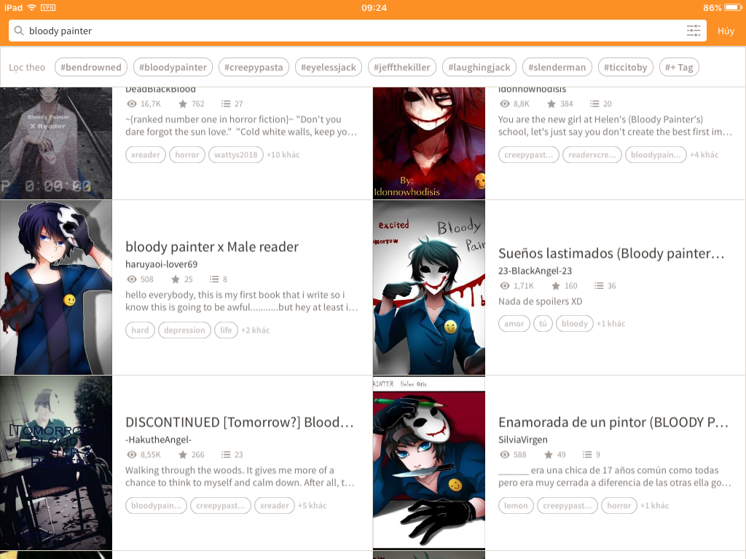Tap the star votes icon beside 25
Viewport: 746px width, 559px height.
point(176,279)
